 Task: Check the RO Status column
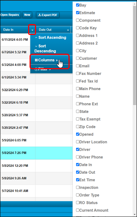point(78,203)
